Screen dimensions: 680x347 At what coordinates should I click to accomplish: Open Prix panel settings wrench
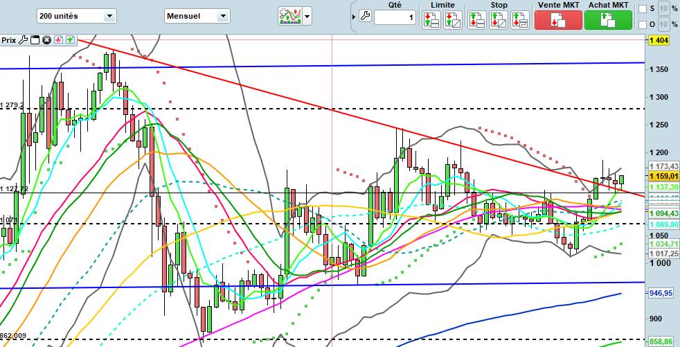24,40
